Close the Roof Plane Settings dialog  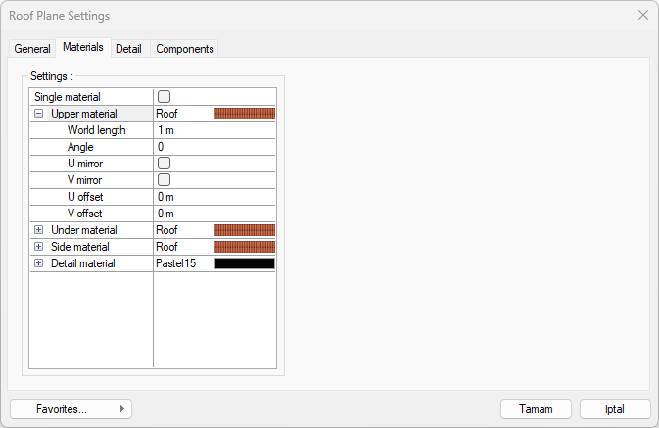pos(643,16)
